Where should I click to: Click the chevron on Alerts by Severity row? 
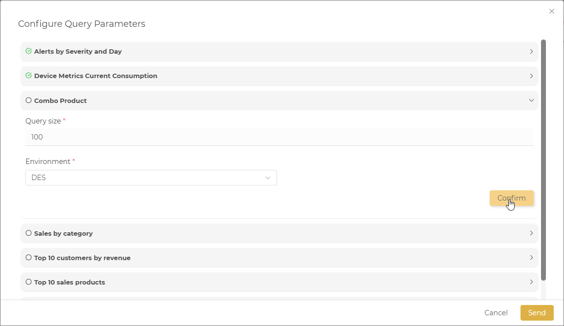tap(531, 51)
